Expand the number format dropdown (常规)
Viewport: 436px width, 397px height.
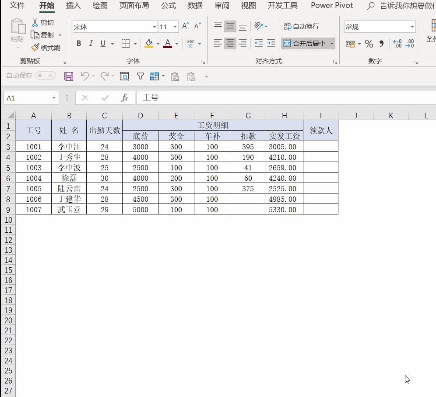[412, 27]
